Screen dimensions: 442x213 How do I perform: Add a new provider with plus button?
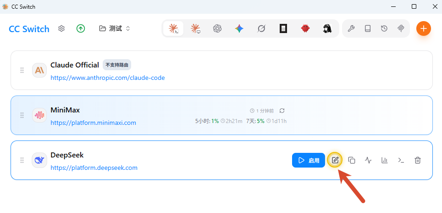423,28
